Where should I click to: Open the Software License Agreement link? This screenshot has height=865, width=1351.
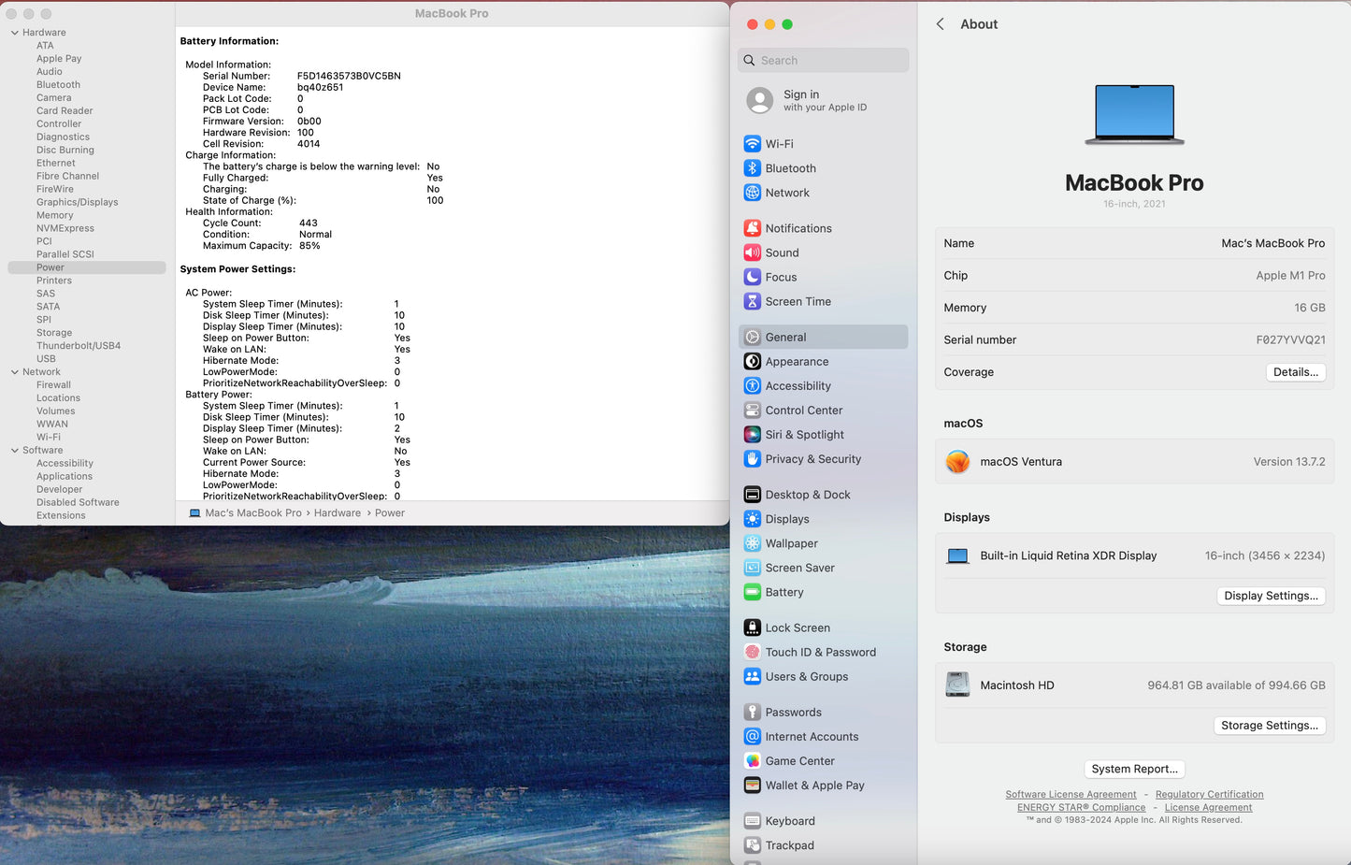(x=1071, y=795)
